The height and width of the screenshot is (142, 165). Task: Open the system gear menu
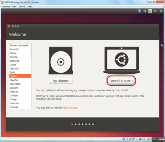click(161, 11)
